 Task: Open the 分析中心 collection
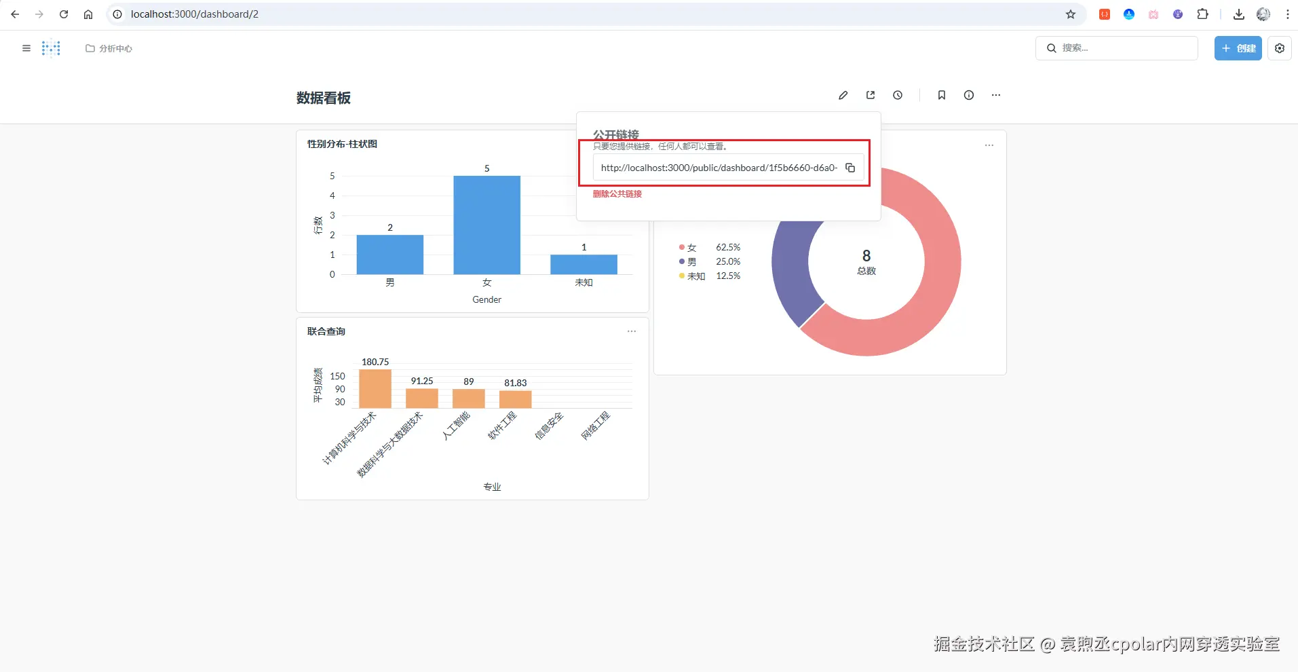(109, 48)
